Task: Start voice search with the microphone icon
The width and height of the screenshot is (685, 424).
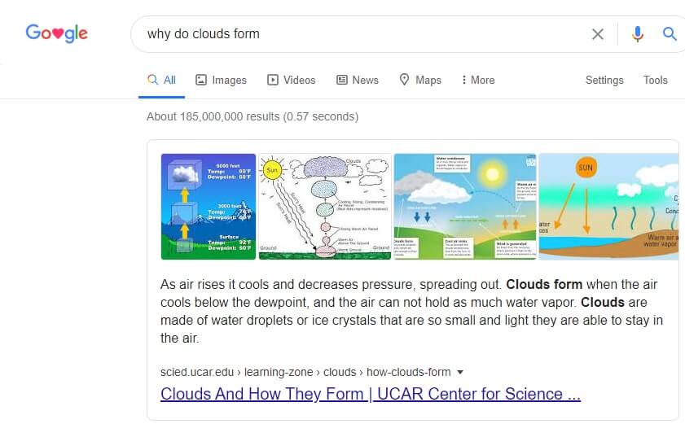Action: pyautogui.click(x=637, y=34)
